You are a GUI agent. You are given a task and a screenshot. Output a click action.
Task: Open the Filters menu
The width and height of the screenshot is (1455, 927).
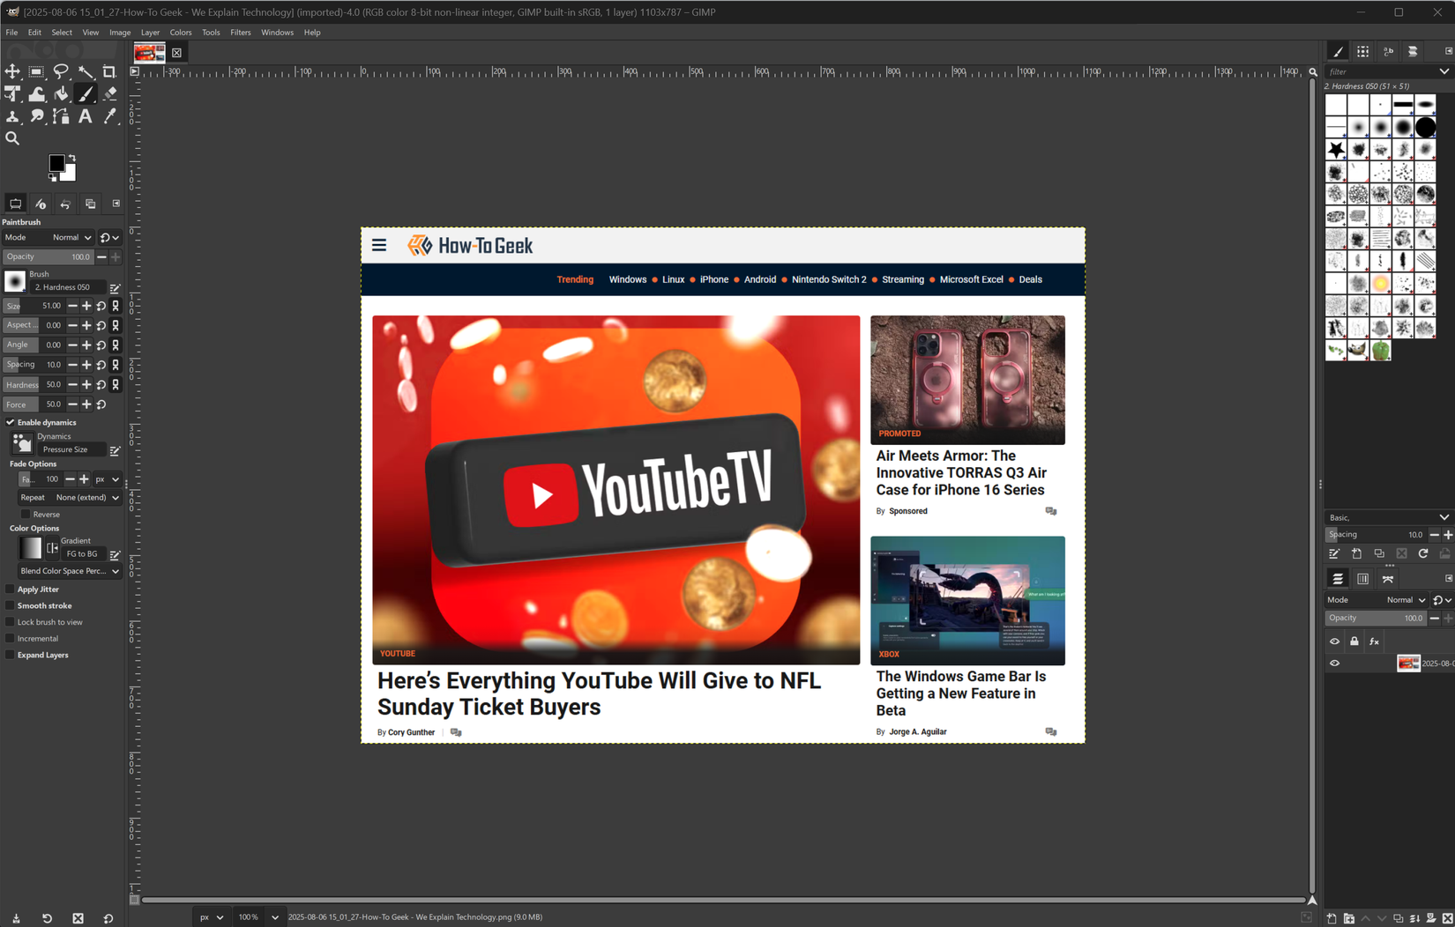click(240, 32)
